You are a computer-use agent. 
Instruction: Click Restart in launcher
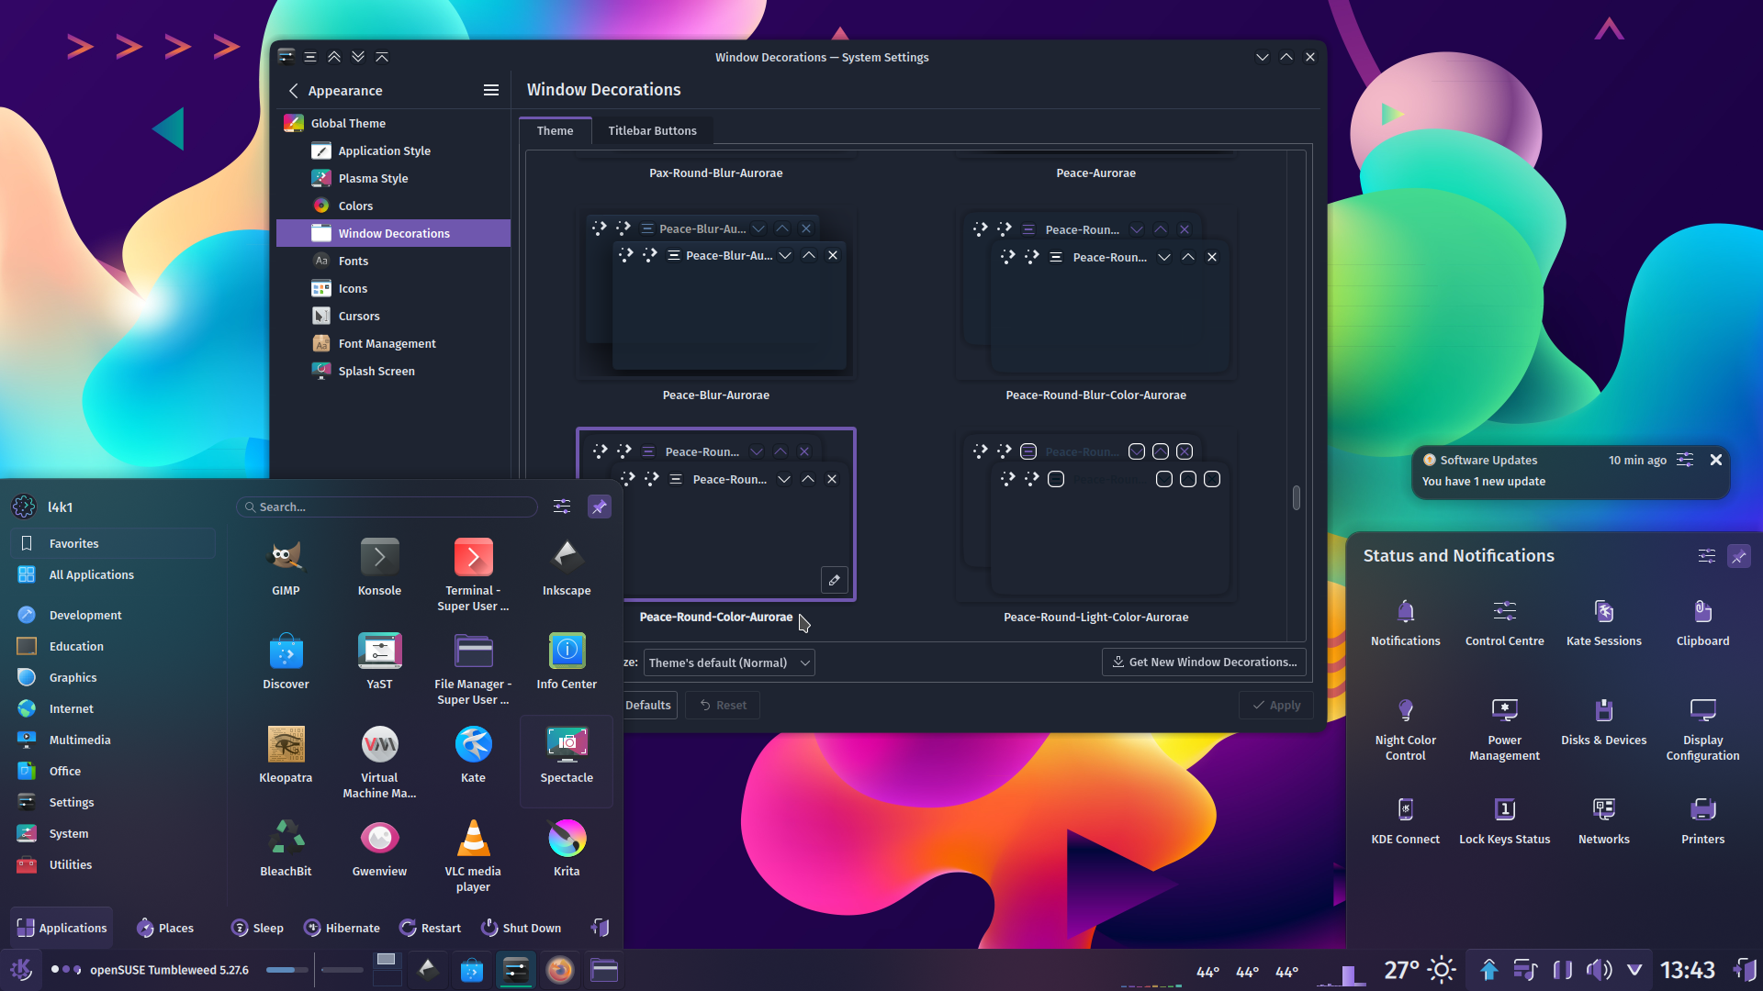(x=431, y=928)
